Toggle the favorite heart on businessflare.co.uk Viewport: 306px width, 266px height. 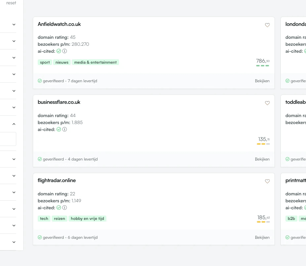point(267,103)
